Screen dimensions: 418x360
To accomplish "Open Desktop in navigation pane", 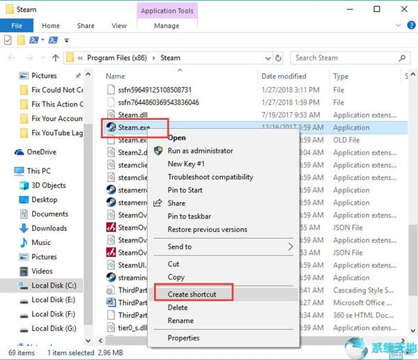I will [45, 200].
